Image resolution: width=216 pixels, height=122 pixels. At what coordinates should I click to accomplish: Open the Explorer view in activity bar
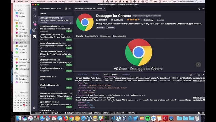(34, 9)
